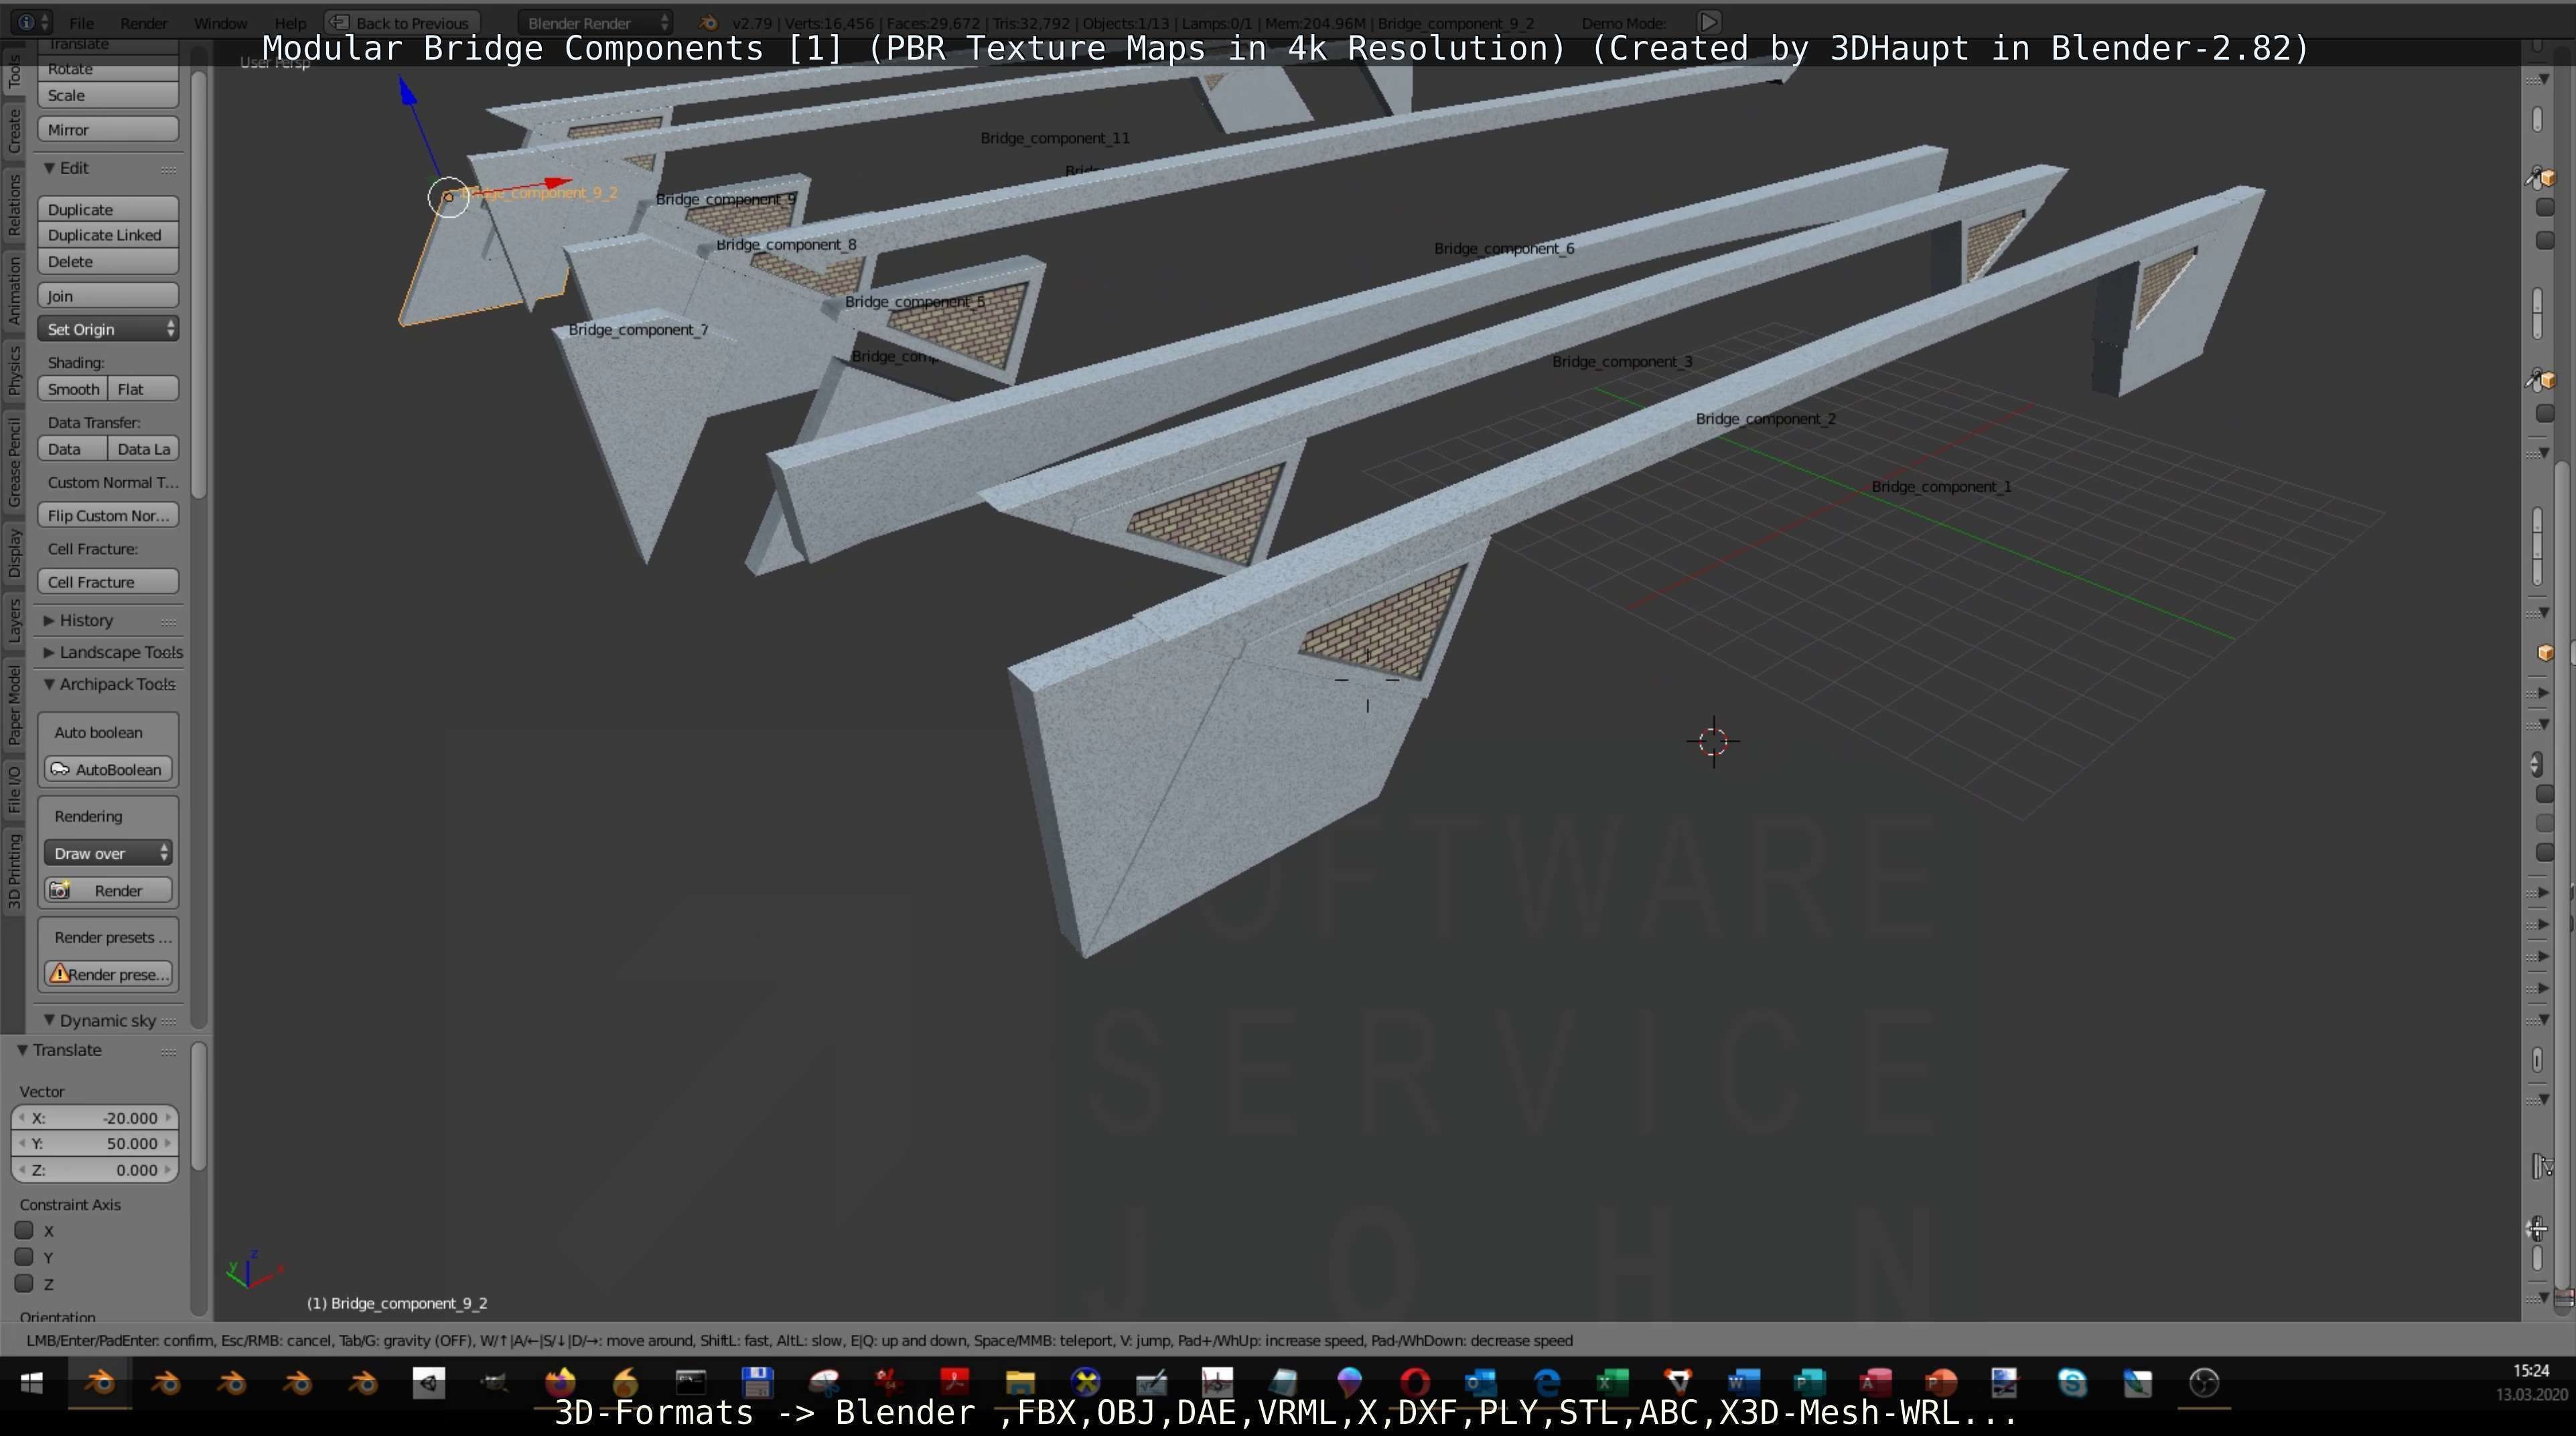The height and width of the screenshot is (1436, 2576).
Task: Open Firefox from the taskbar
Action: [560, 1383]
